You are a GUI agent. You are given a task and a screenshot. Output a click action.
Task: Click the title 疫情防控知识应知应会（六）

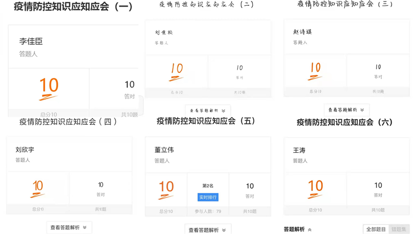pos(344,122)
